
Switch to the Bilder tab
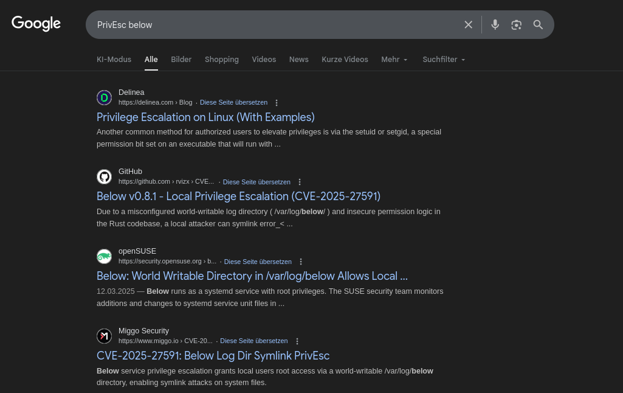pyautogui.click(x=181, y=60)
